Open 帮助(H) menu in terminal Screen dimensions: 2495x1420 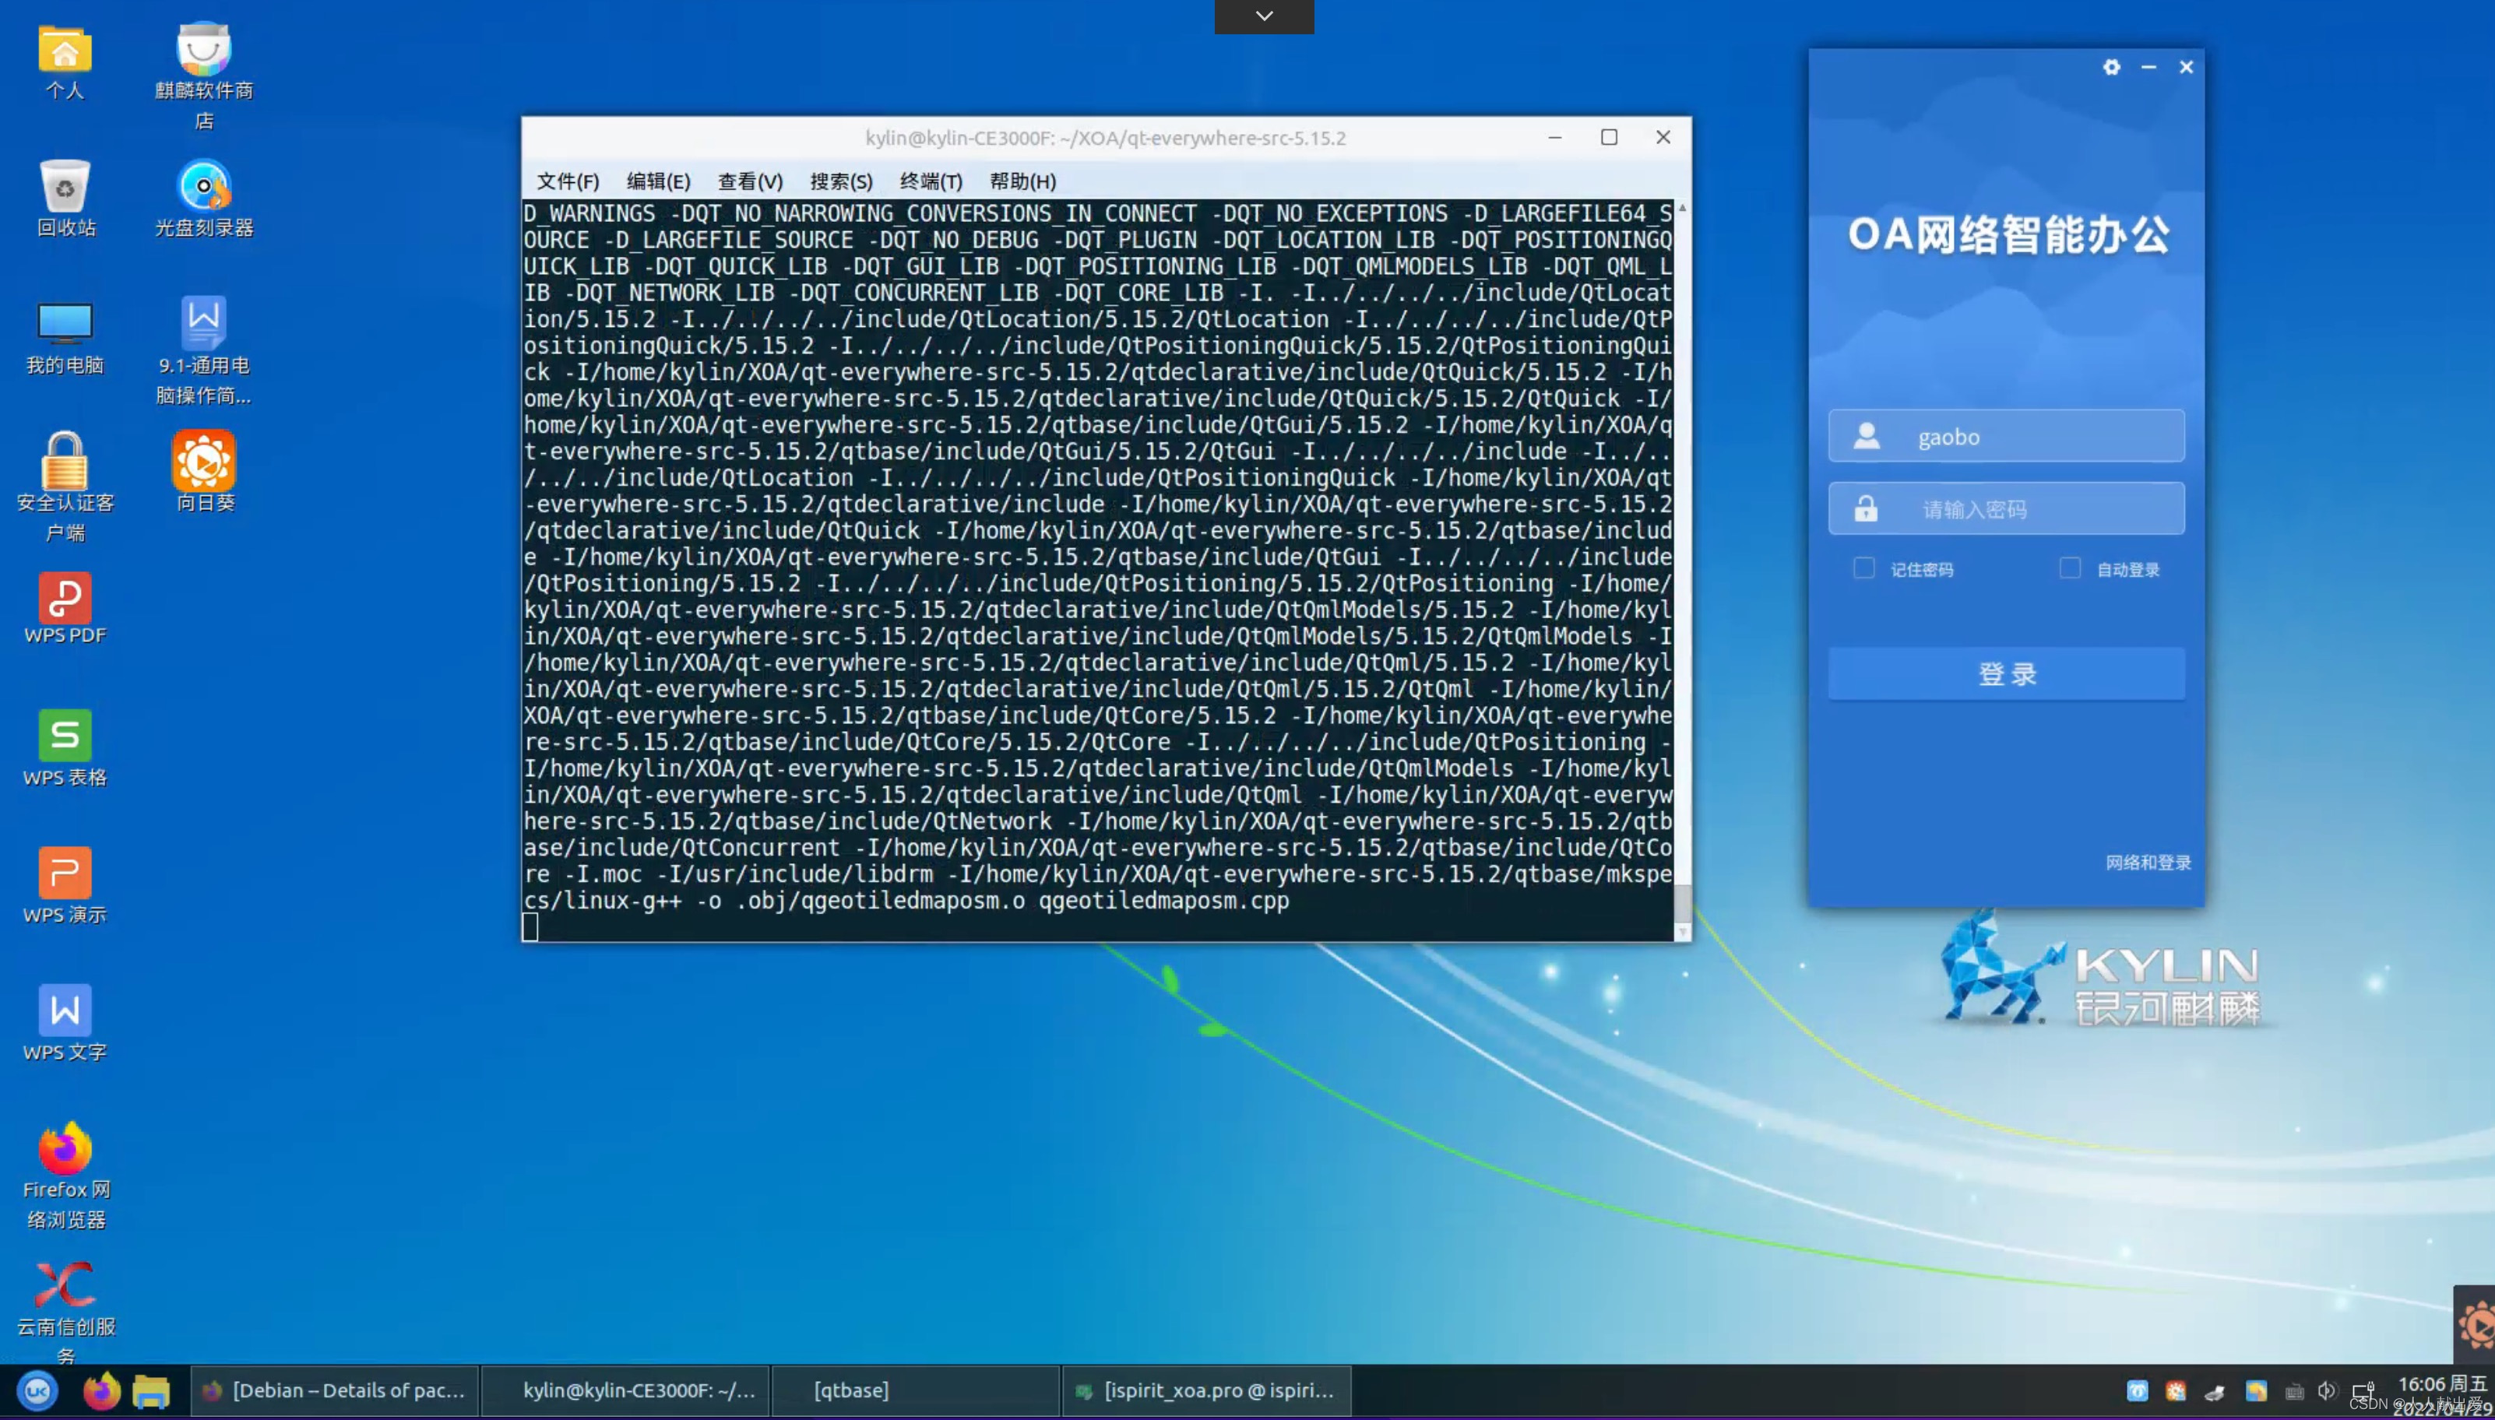coord(1022,181)
